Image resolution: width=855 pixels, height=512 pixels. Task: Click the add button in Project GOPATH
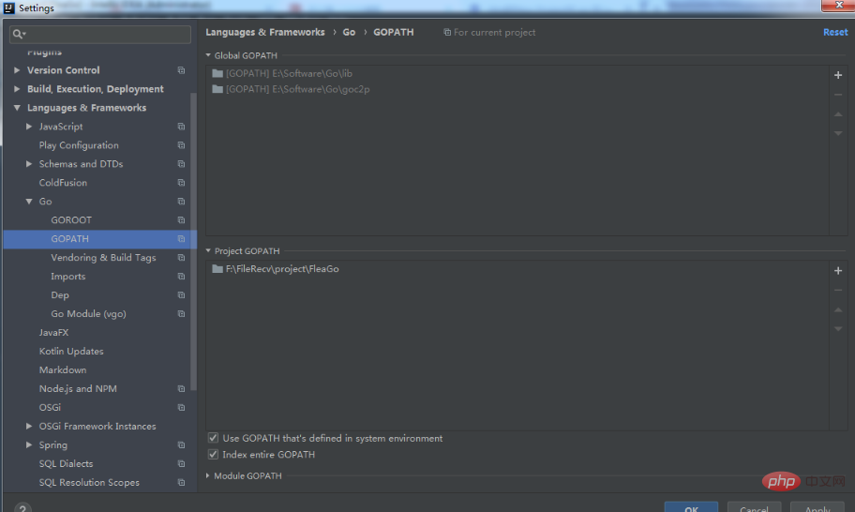(838, 270)
